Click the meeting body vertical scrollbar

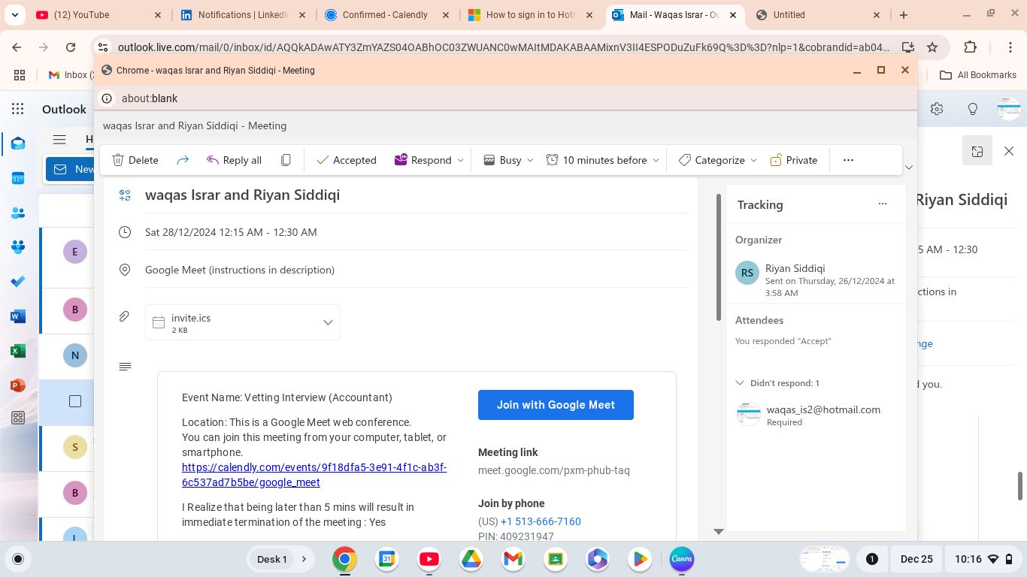[719, 255]
